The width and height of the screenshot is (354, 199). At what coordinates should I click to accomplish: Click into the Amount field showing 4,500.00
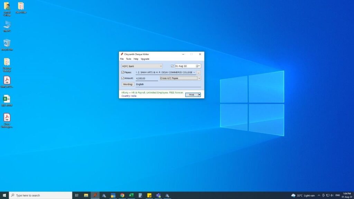tap(147, 78)
